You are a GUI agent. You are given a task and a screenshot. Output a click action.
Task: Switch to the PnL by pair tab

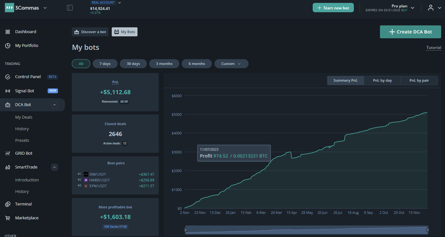(419, 80)
